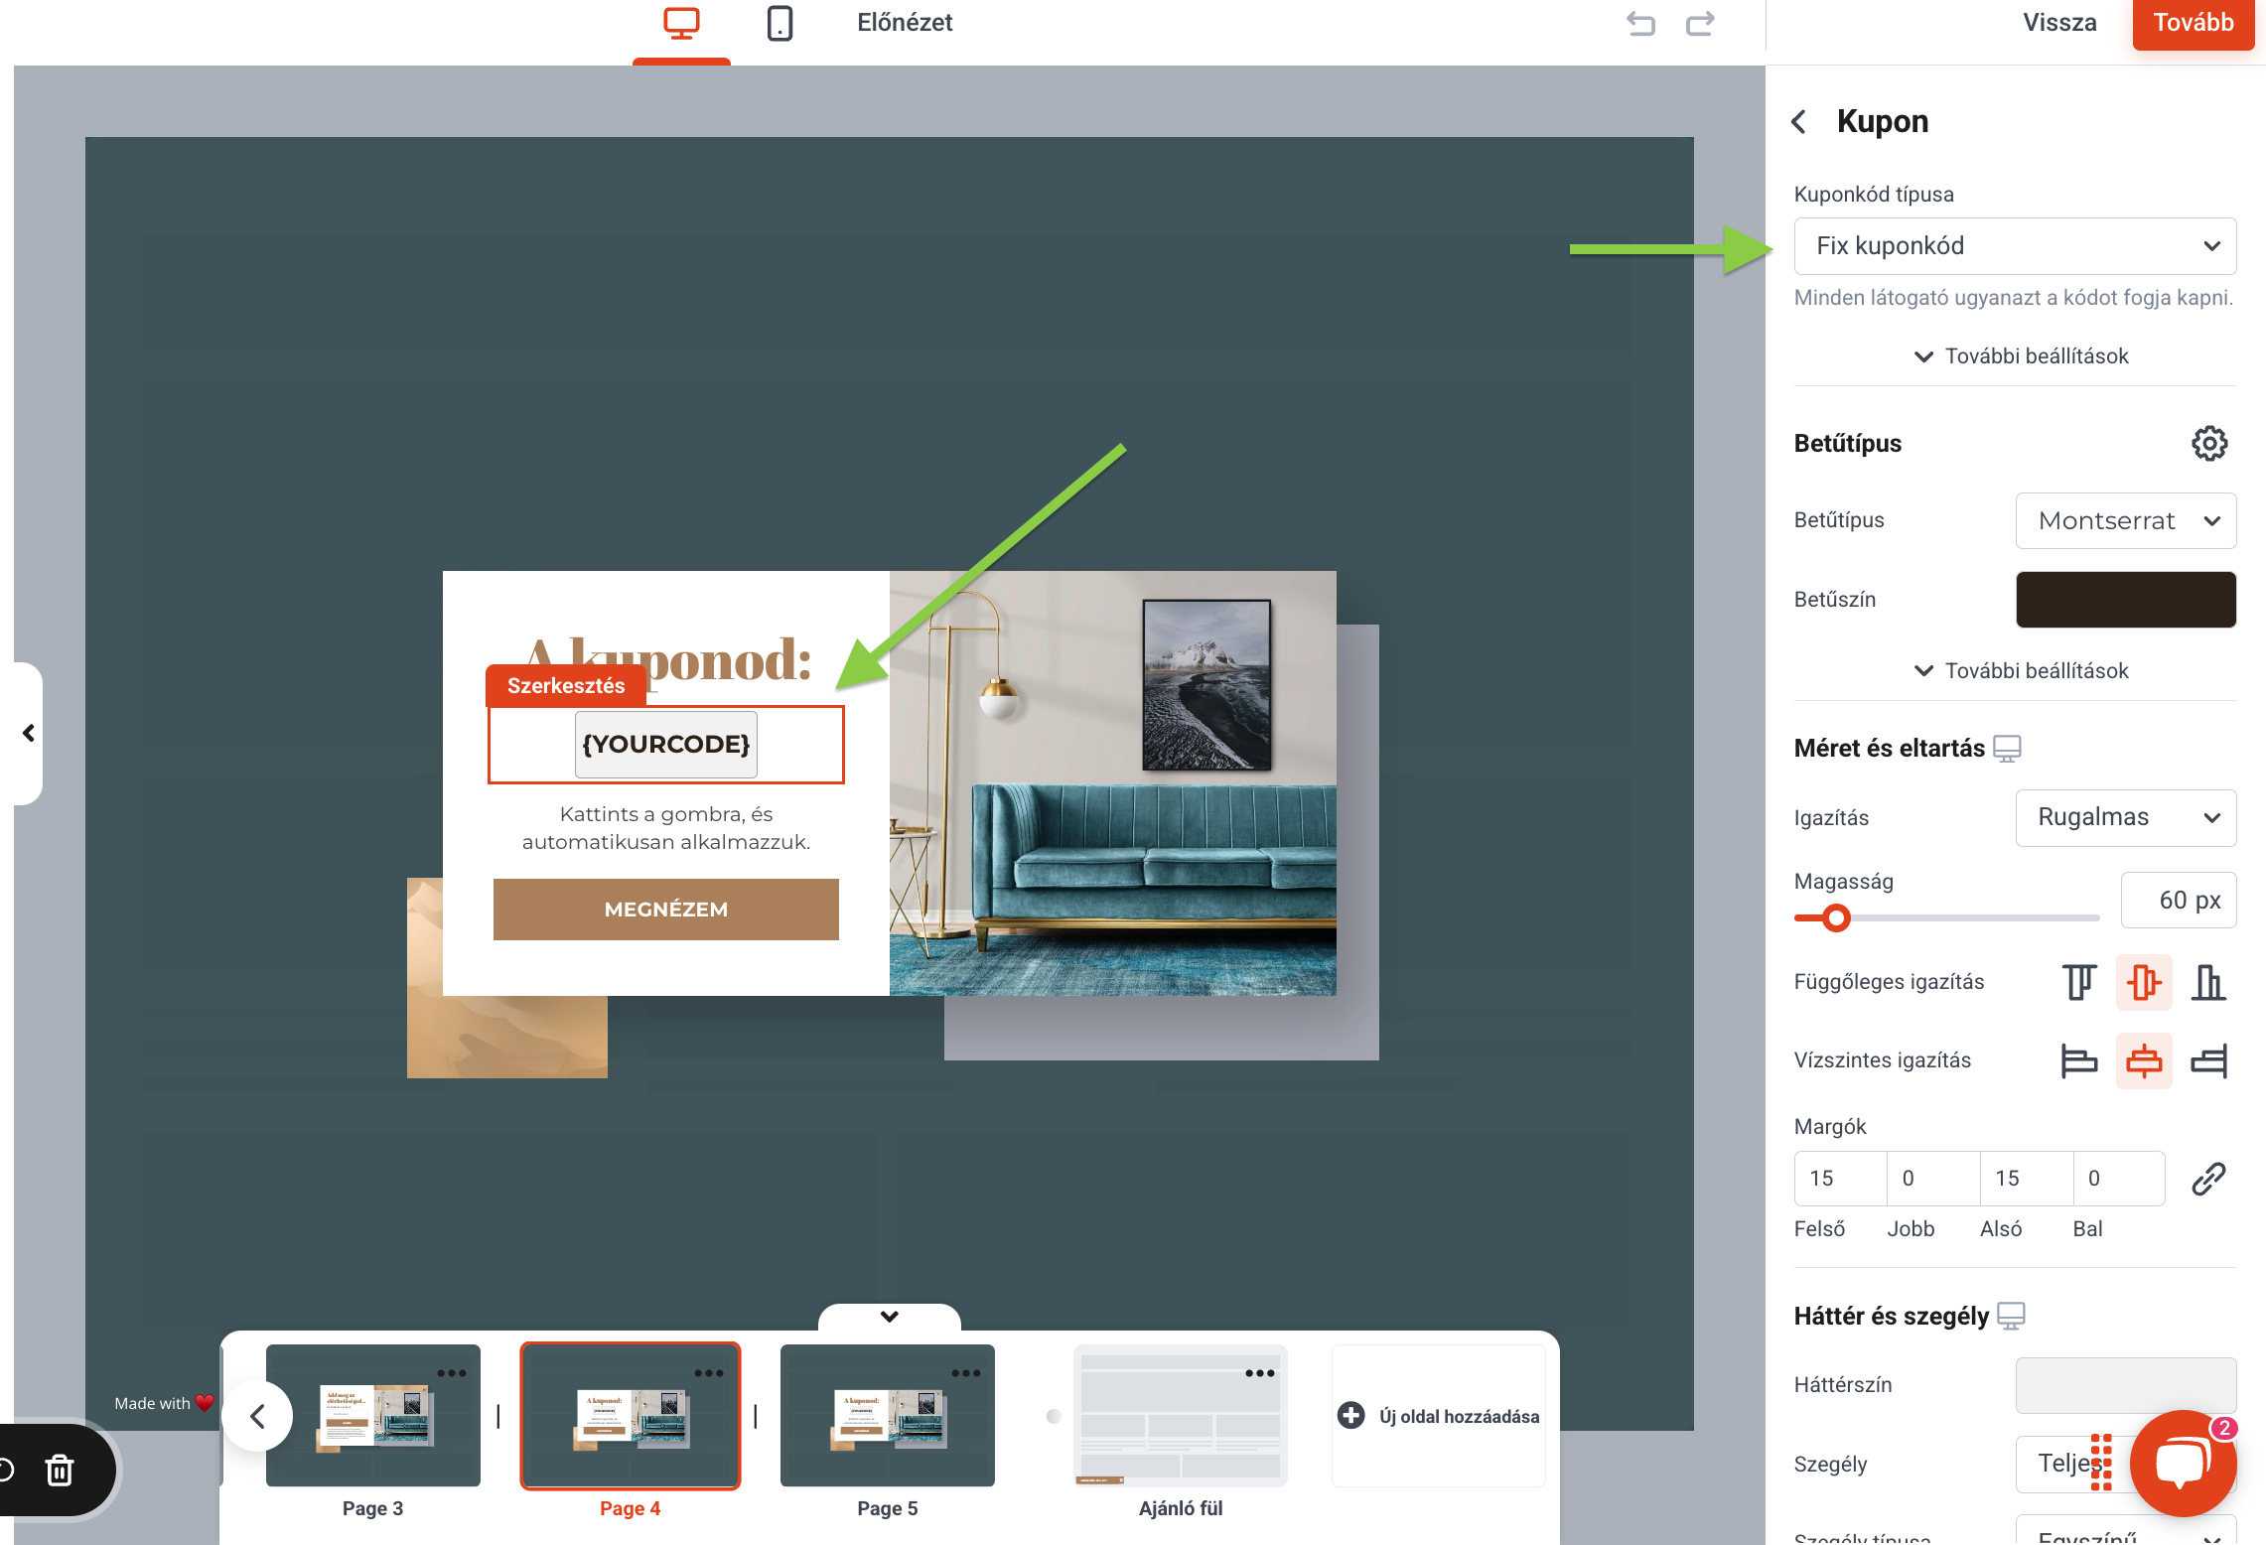Click the MEGNÉZEM button in popup
Image resolution: width=2266 pixels, height=1545 pixels.
coord(666,910)
